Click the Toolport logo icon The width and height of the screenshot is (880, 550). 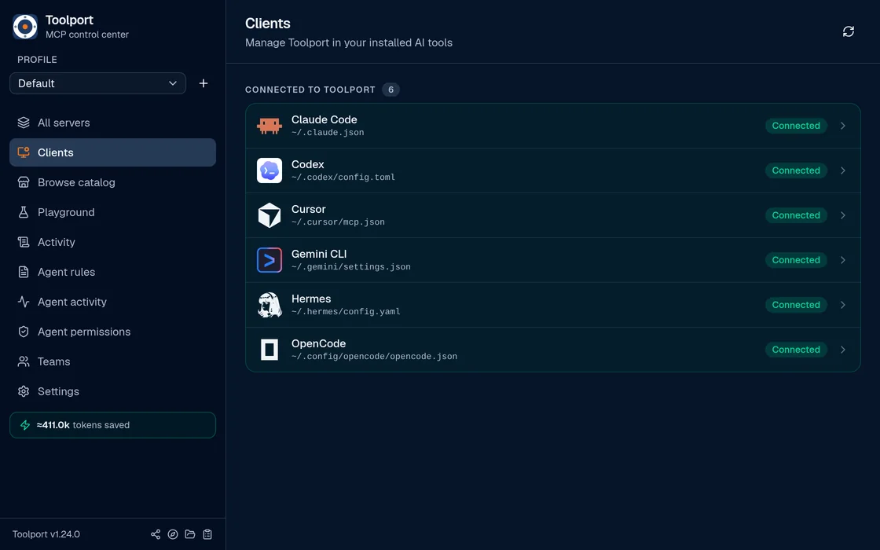[25, 27]
